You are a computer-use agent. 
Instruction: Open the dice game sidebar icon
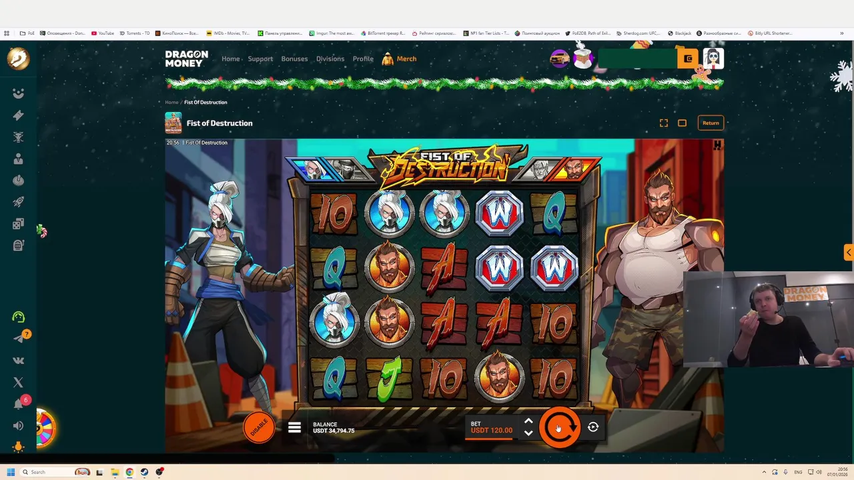(x=18, y=224)
